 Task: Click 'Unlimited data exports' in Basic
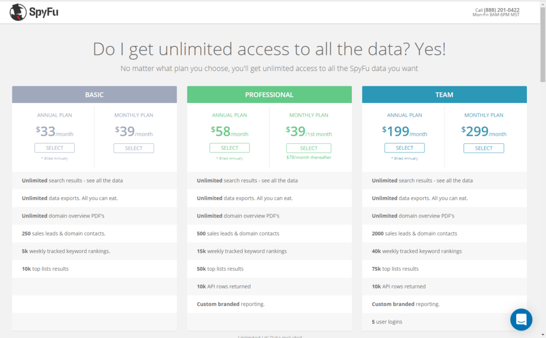(x=70, y=198)
